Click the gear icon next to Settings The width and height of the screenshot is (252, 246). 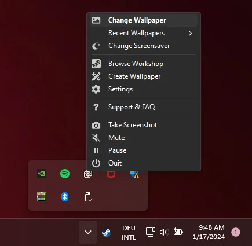point(96,89)
